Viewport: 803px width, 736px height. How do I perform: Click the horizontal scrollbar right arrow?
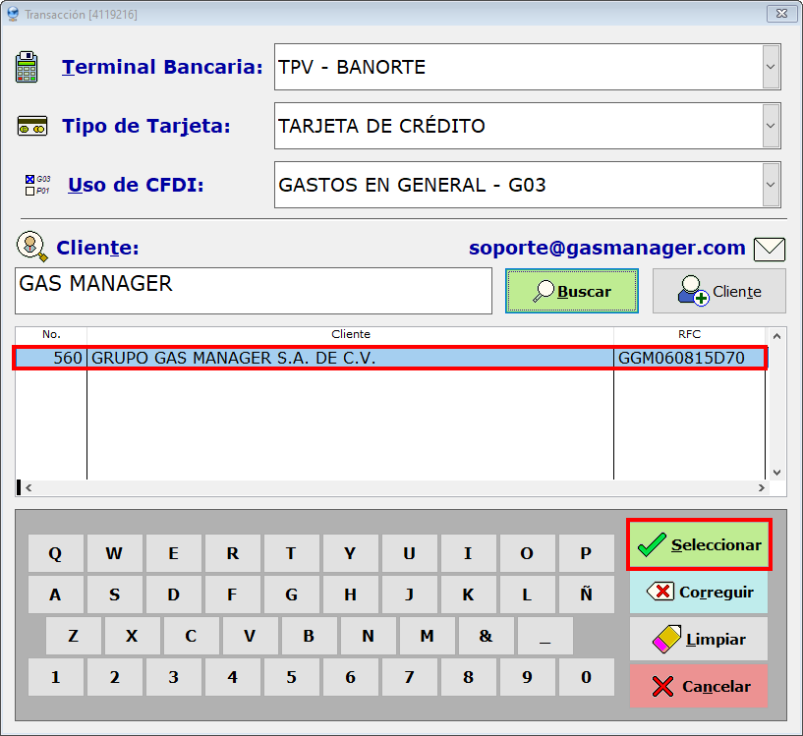(x=761, y=487)
